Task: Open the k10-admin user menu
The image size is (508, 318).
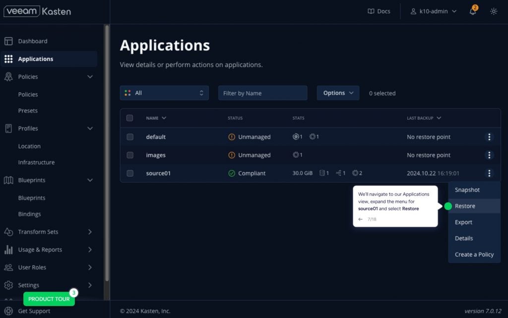Action: (x=433, y=11)
